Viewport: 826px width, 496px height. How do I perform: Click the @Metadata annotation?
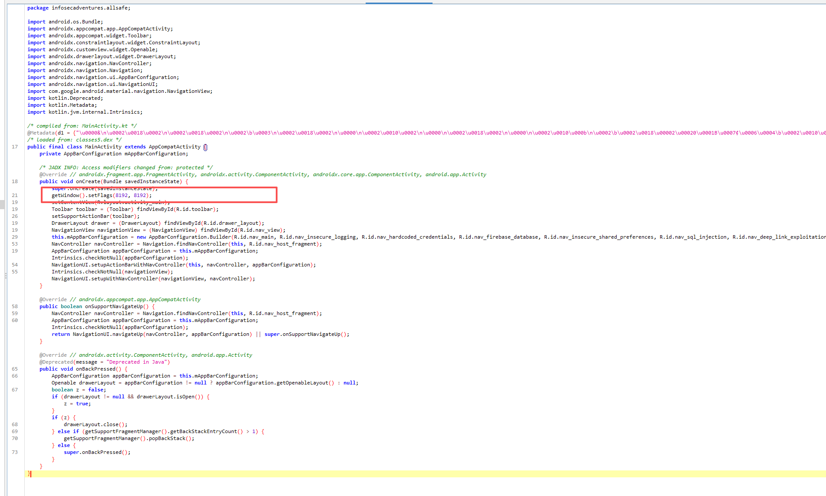pyautogui.click(x=41, y=133)
